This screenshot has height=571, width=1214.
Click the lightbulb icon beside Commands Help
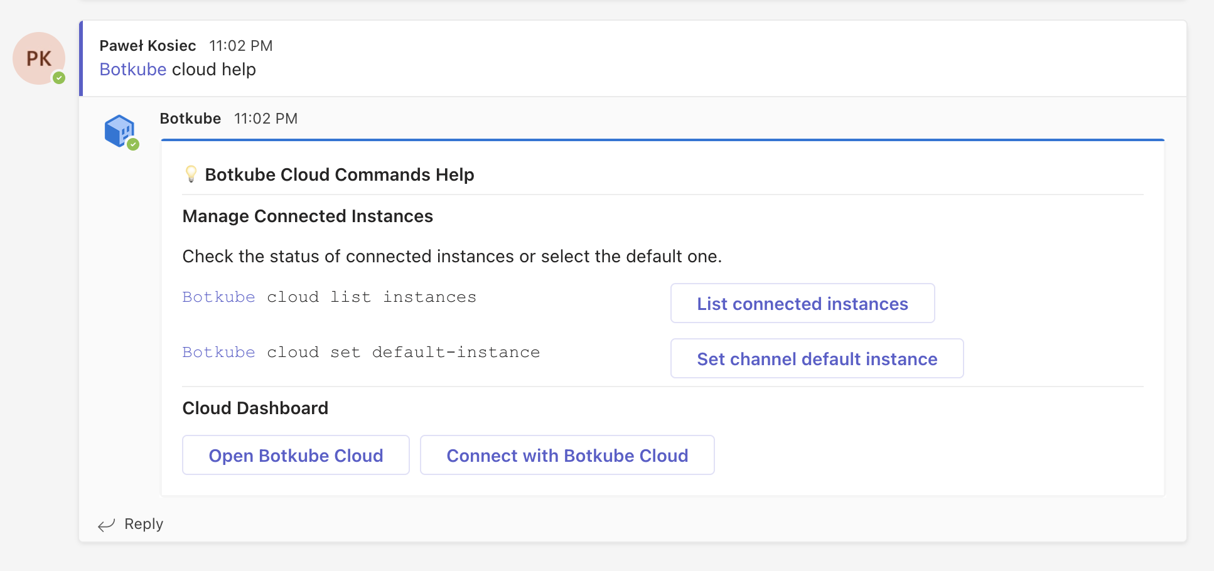(191, 174)
